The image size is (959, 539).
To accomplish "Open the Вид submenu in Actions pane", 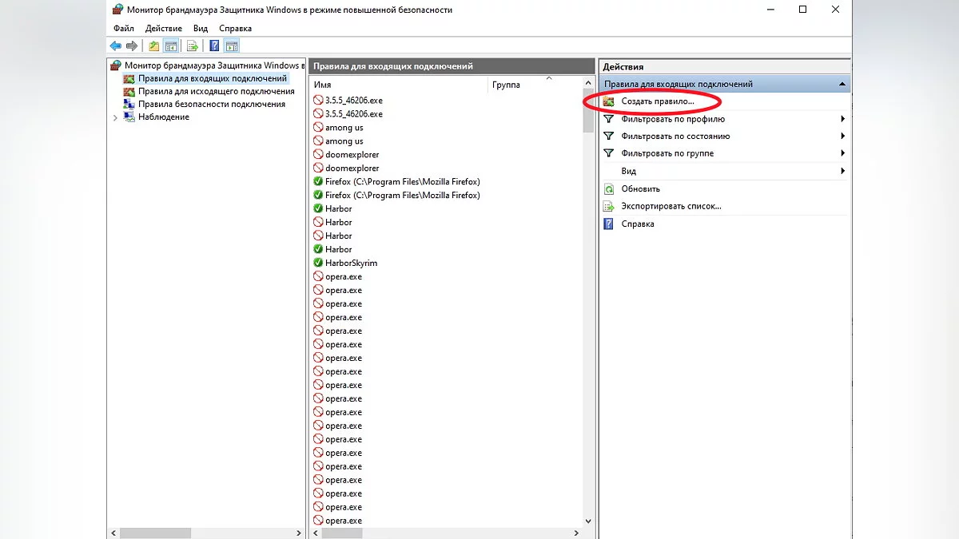I will (842, 171).
